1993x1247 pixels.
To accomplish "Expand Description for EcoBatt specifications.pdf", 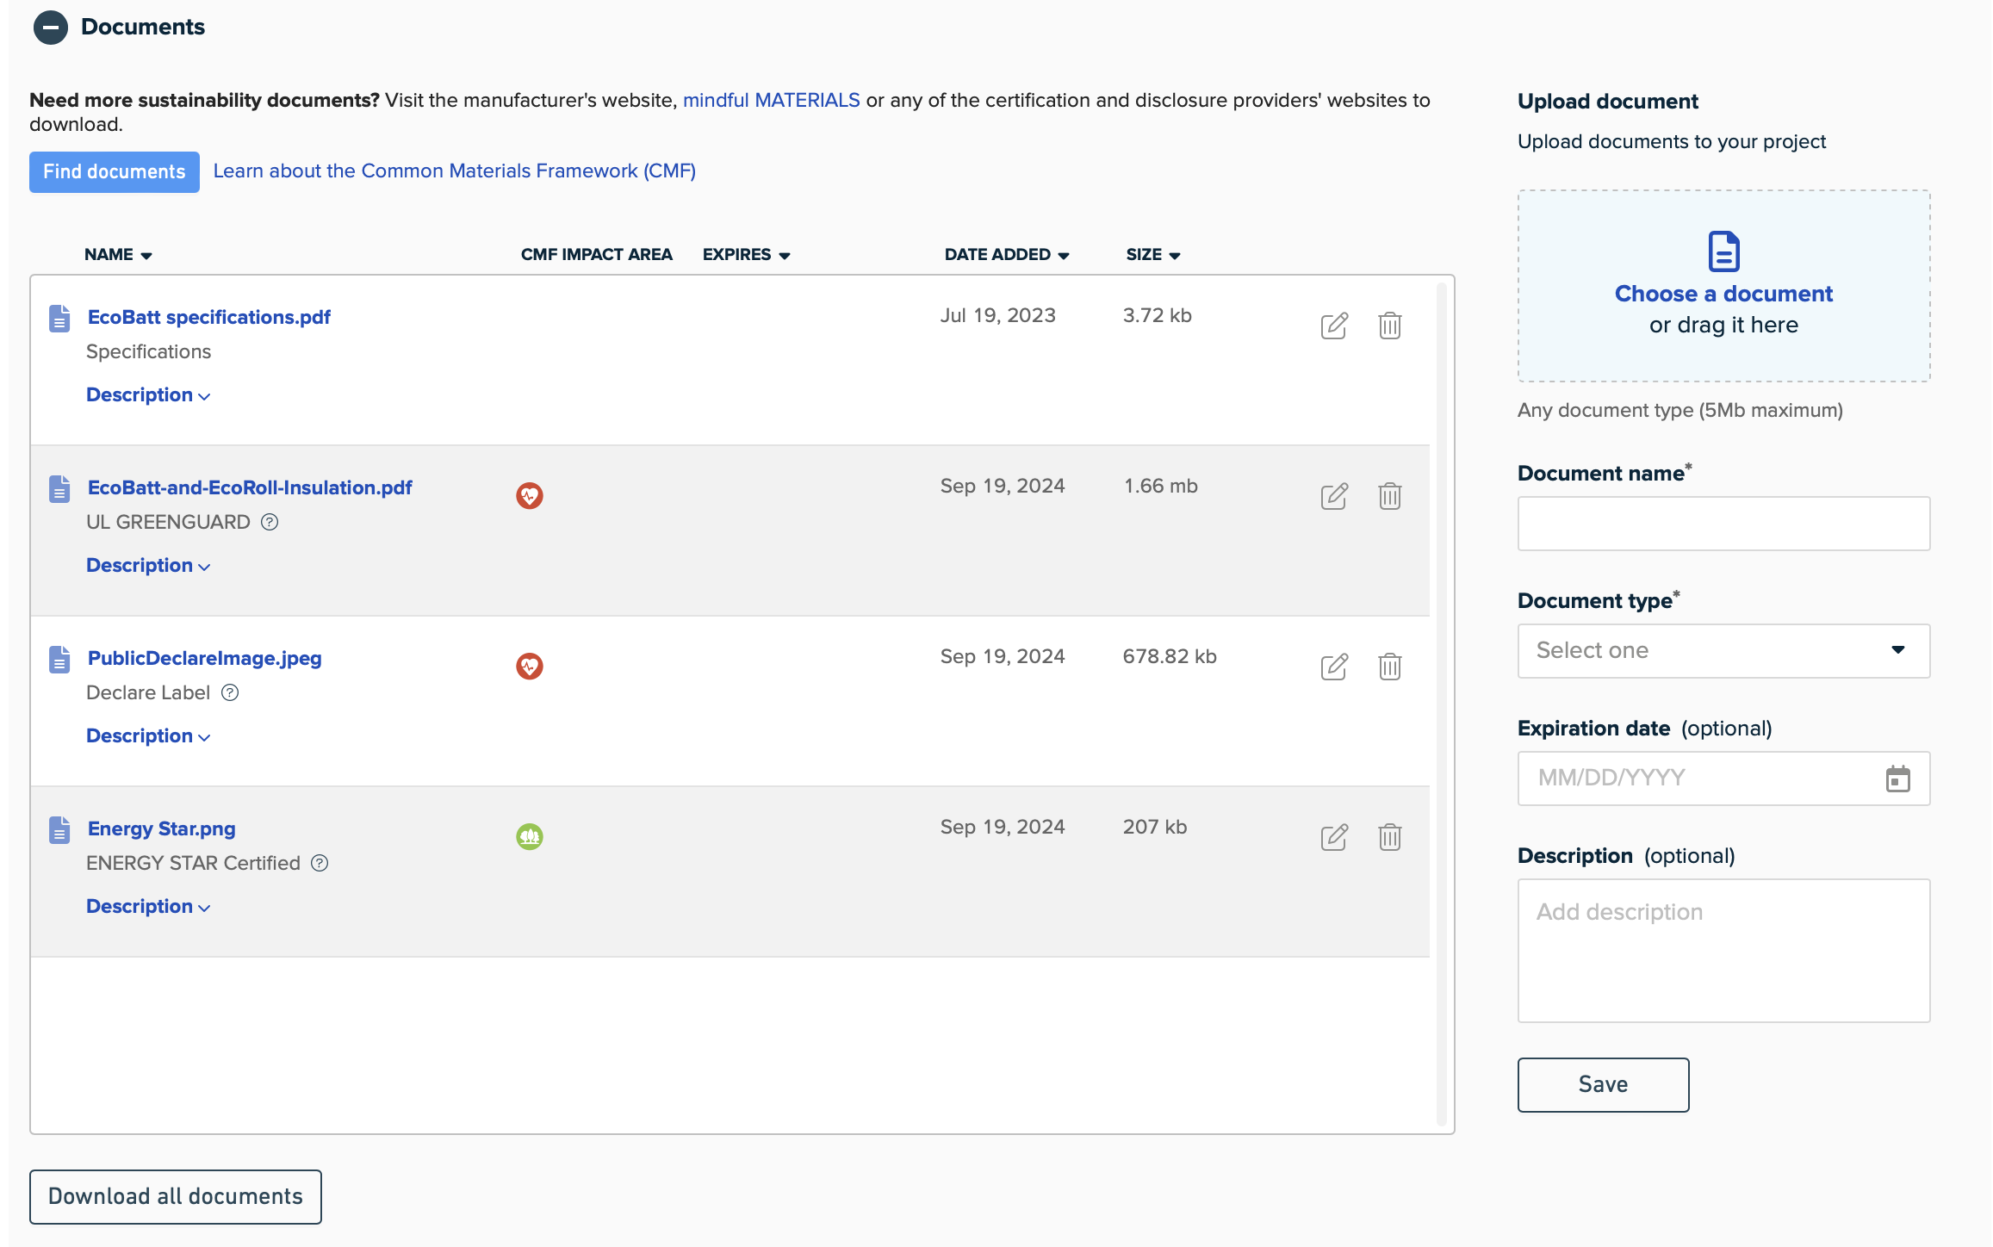I will pyautogui.click(x=148, y=395).
